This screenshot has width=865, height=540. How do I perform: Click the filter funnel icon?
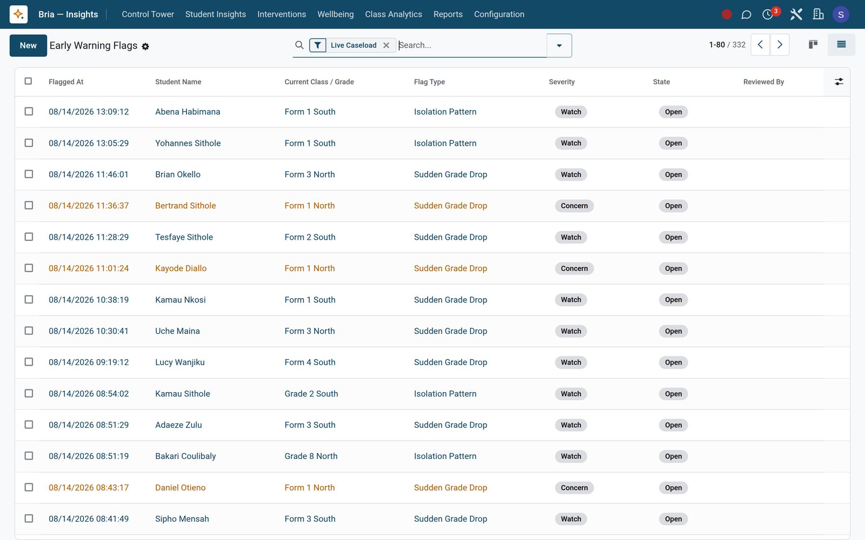[x=318, y=45]
